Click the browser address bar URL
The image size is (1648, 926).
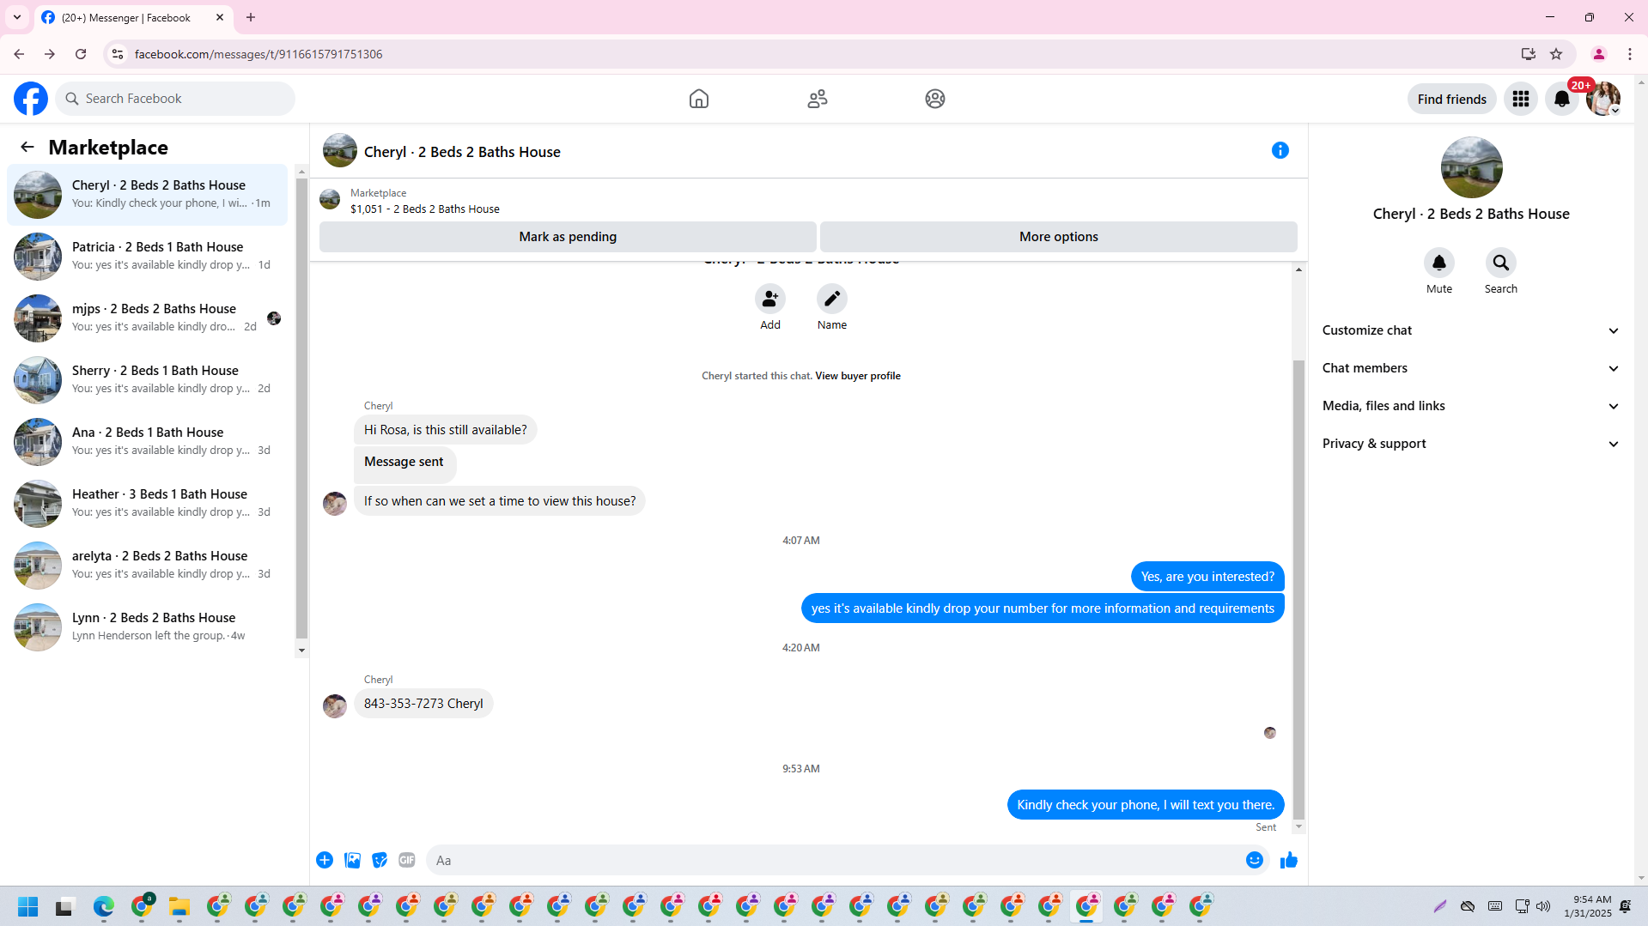click(258, 54)
